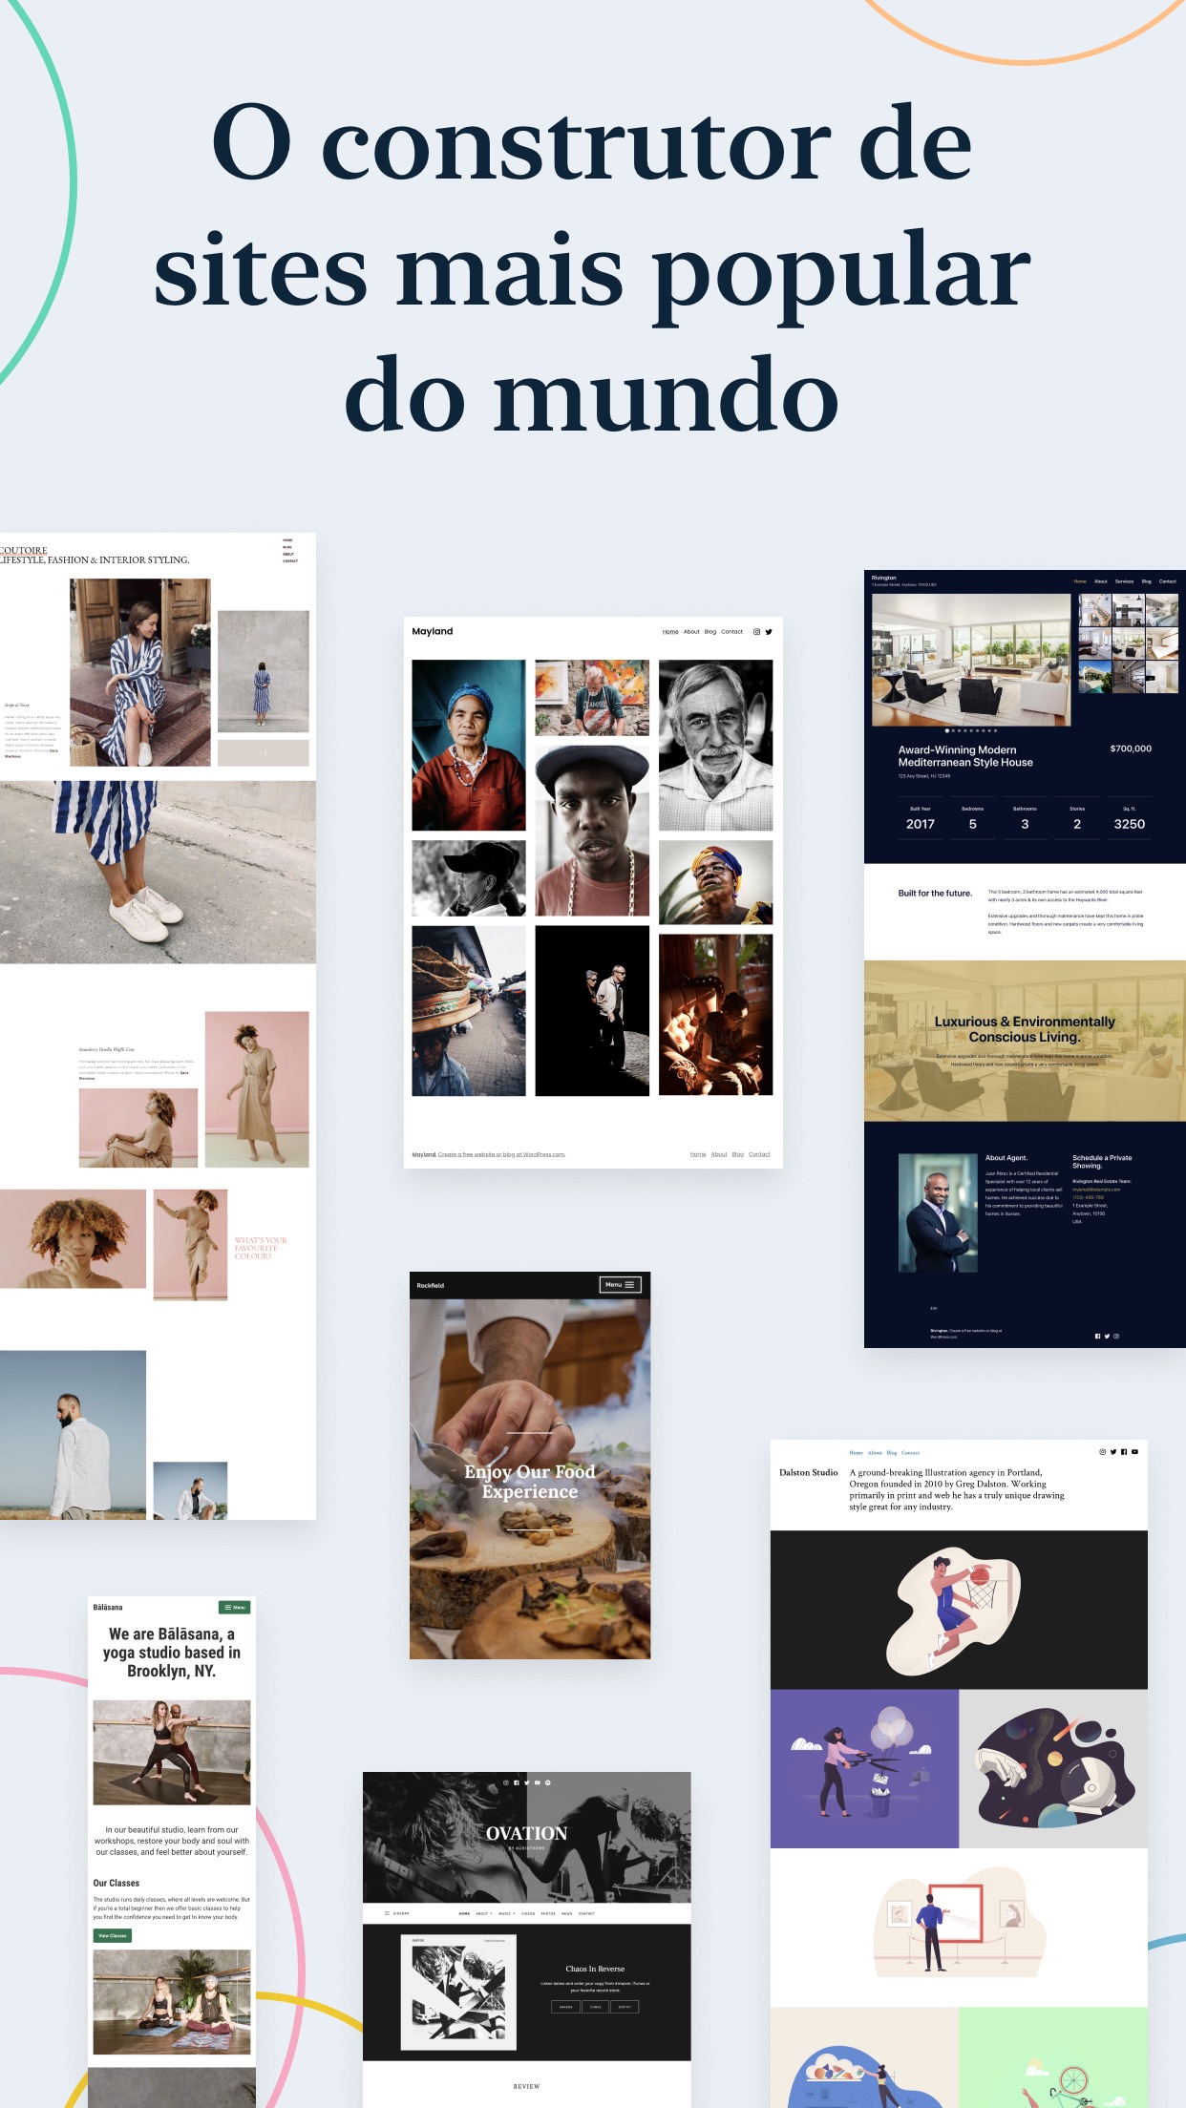Select Contact in Rivington top menu
The height and width of the screenshot is (2108, 1186).
[x=1167, y=581]
